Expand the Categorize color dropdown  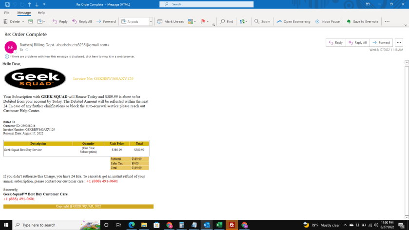[x=195, y=21]
